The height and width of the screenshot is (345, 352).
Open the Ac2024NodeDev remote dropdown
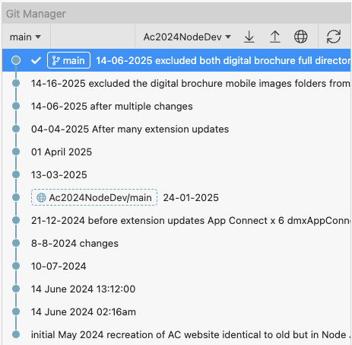(187, 37)
